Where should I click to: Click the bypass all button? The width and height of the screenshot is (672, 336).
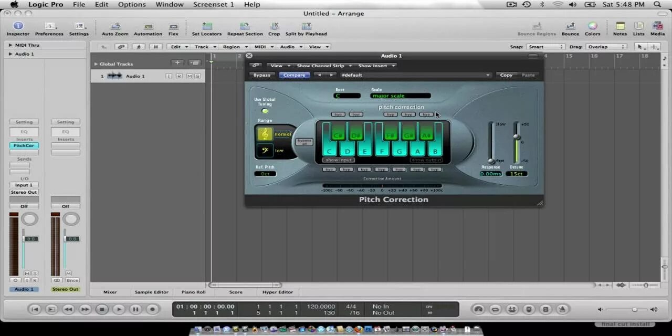304,142
